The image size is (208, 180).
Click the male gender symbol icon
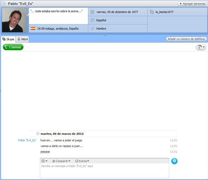click(92, 29)
